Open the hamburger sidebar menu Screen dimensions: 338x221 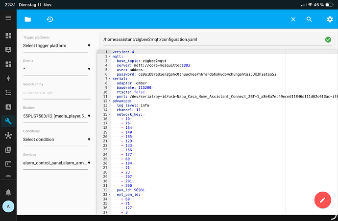click(x=8, y=18)
